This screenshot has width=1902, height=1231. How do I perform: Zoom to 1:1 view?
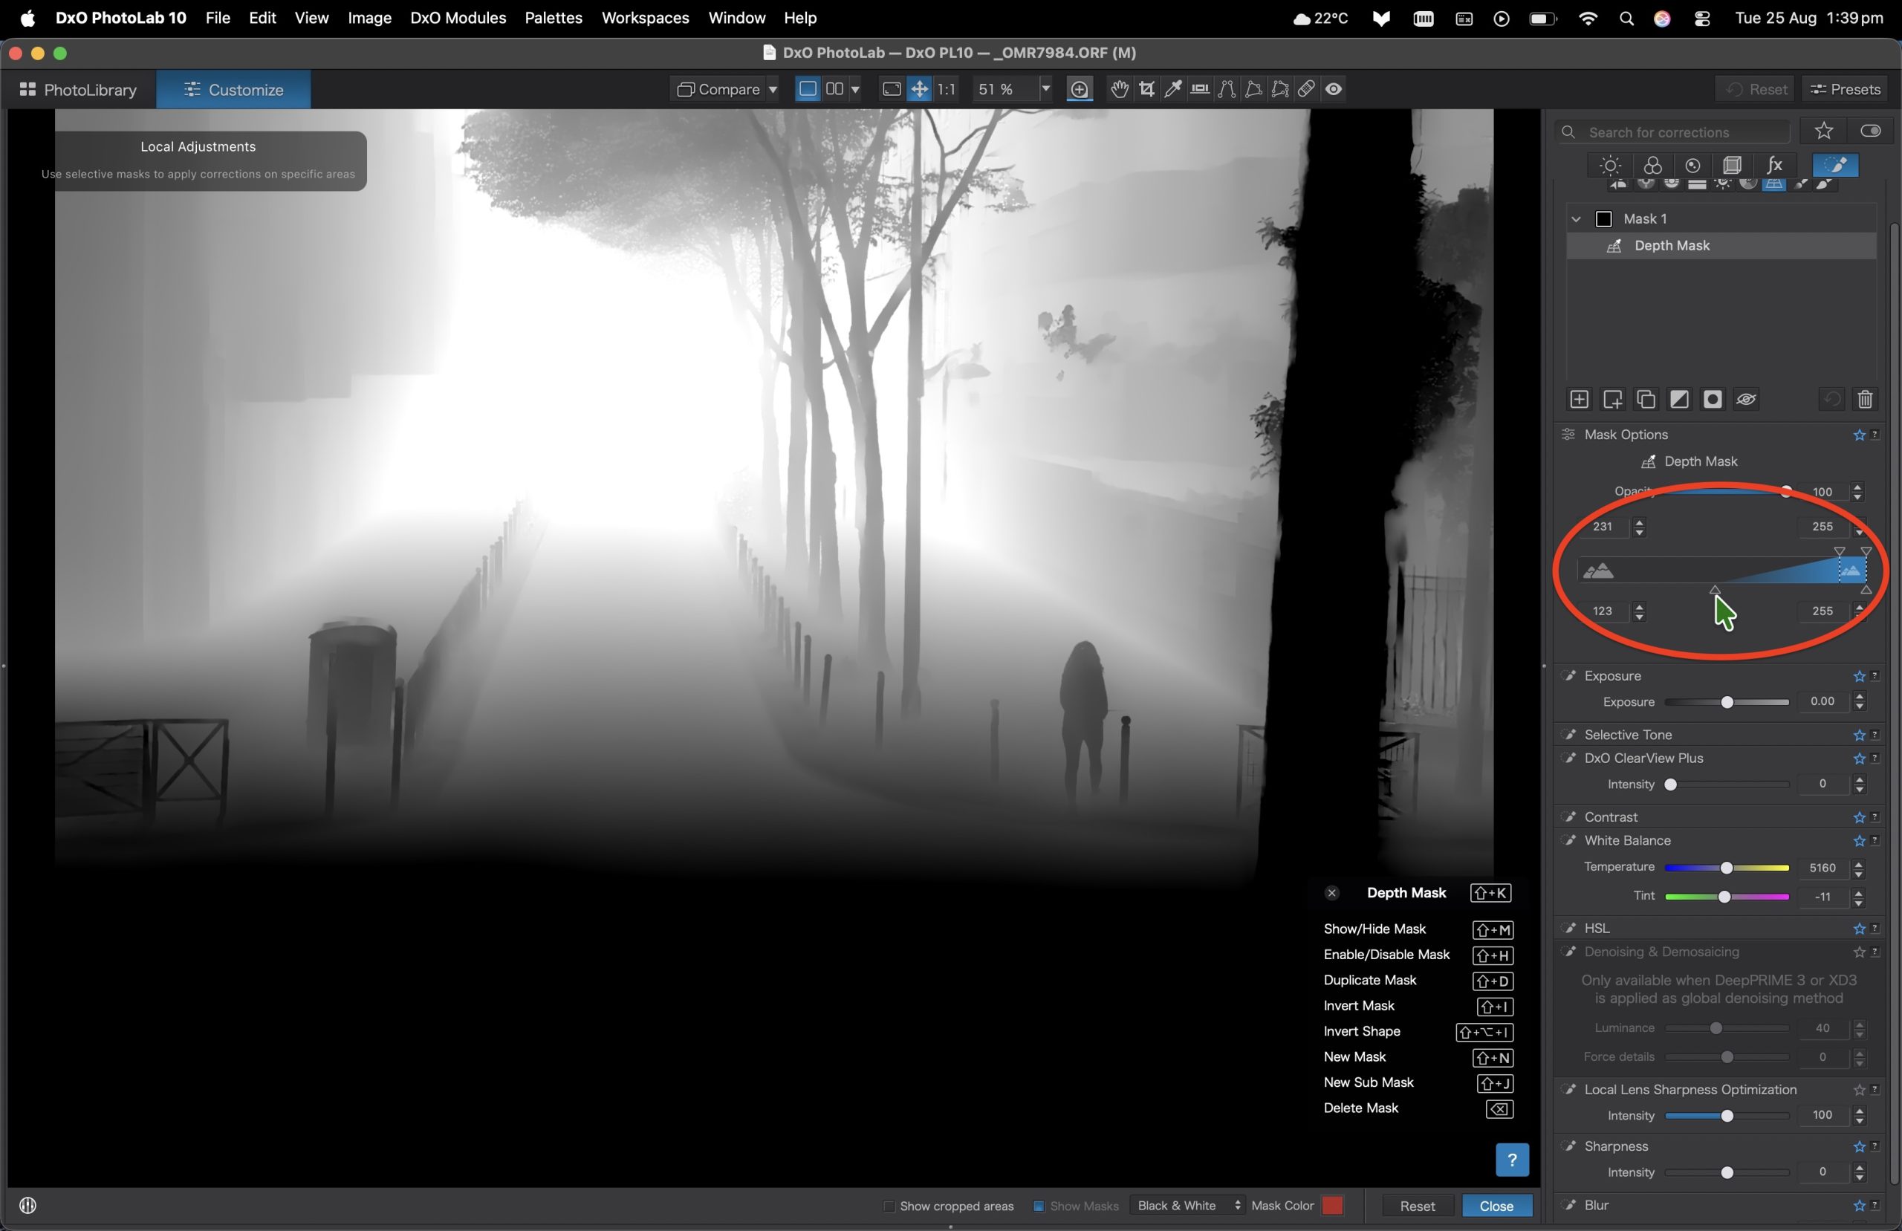click(x=947, y=90)
